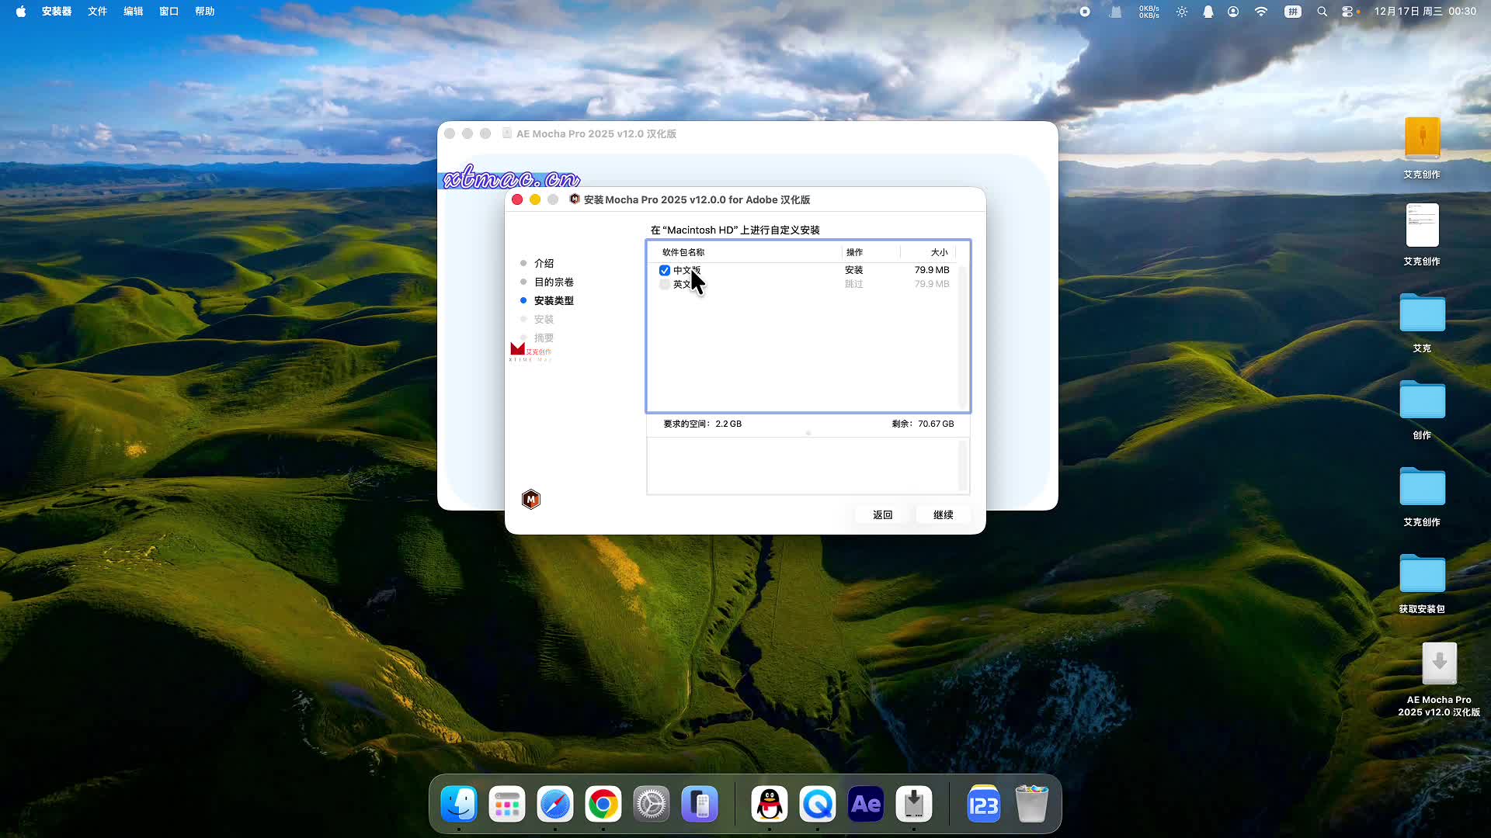Open the 获取安装包 desktop folder

[x=1422, y=575]
